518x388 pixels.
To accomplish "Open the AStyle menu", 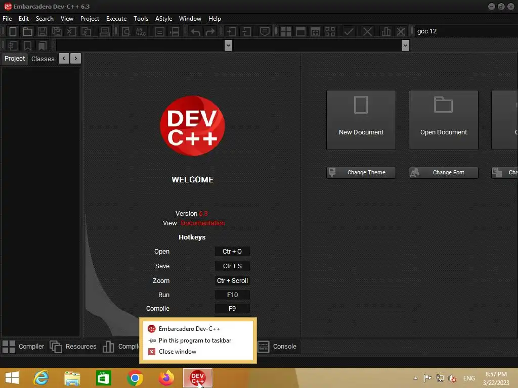I will click(x=163, y=19).
